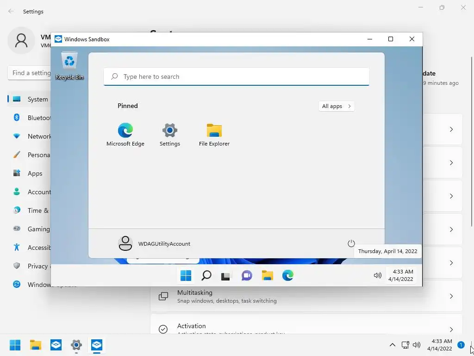
Task: Open the pinned Settings app in Sandbox
Action: click(x=169, y=135)
